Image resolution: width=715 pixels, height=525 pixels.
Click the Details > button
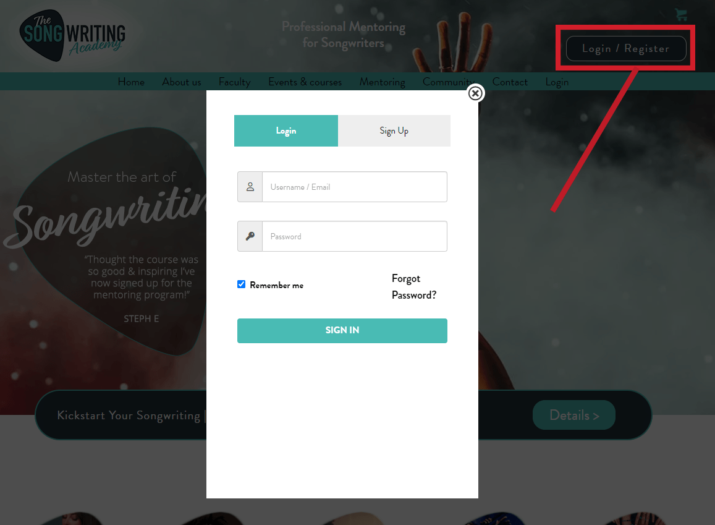point(574,415)
